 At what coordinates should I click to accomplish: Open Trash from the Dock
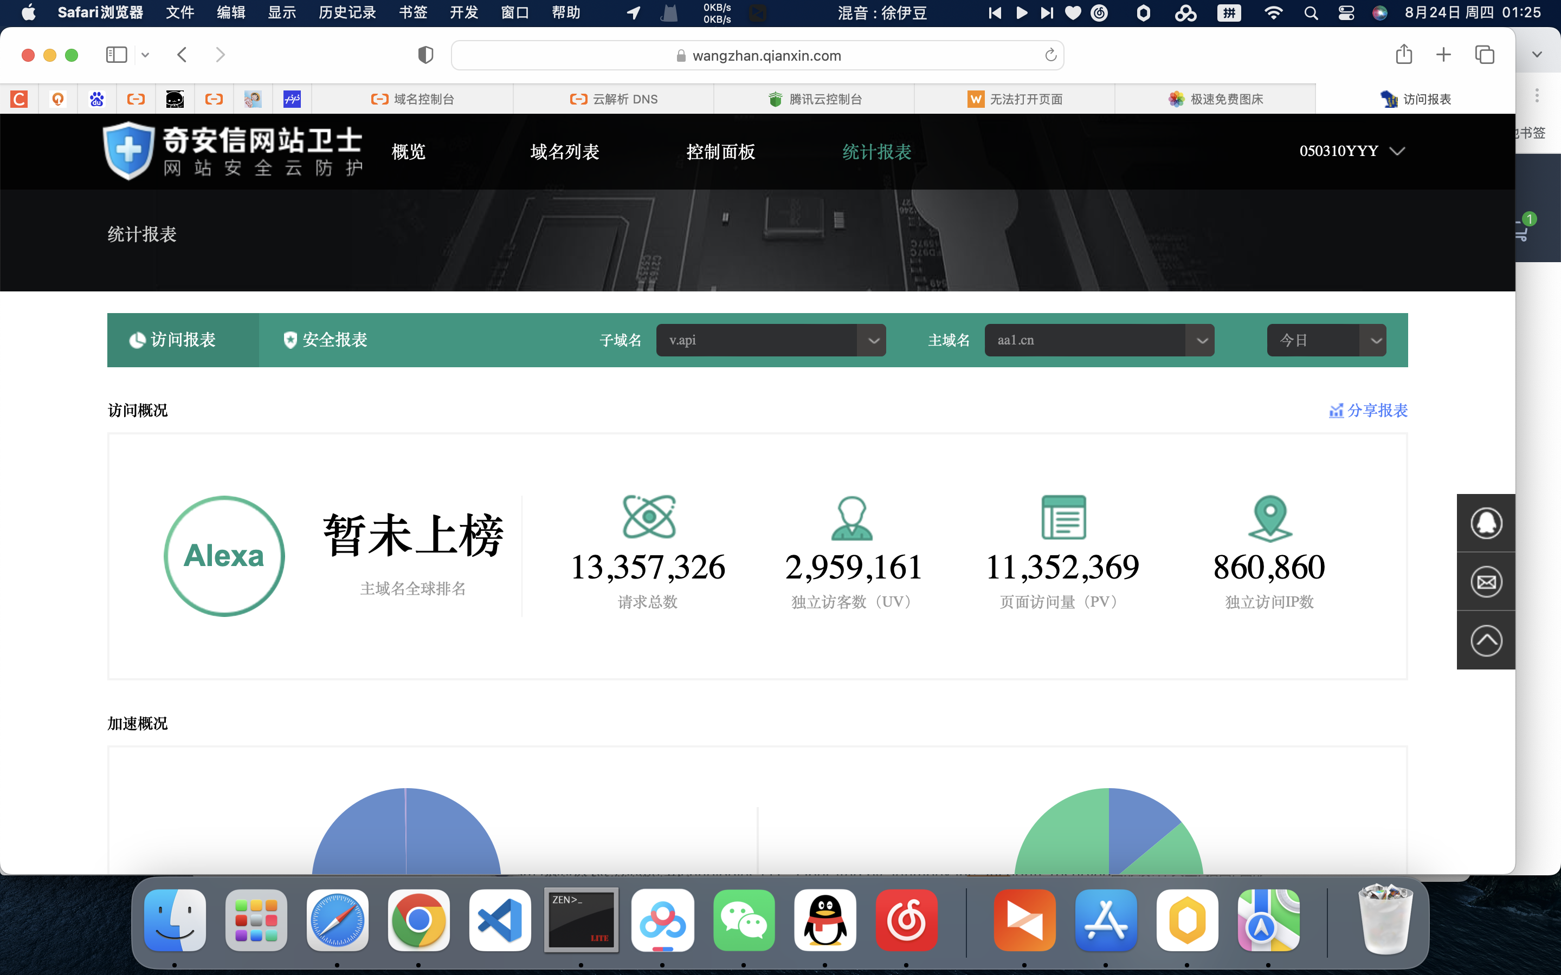1385,921
